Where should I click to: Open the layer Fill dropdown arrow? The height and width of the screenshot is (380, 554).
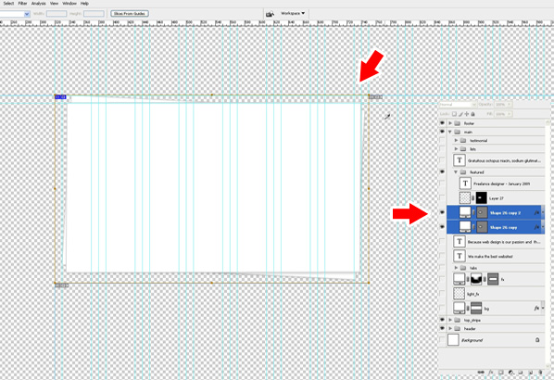pos(509,114)
